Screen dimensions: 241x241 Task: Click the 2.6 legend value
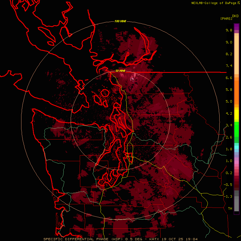tap(229, 137)
